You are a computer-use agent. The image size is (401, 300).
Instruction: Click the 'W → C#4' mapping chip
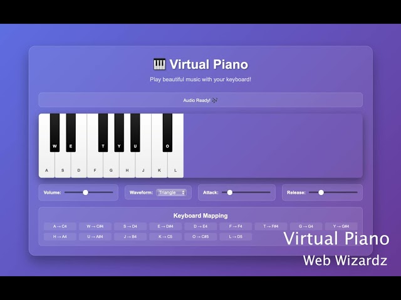(x=95, y=226)
